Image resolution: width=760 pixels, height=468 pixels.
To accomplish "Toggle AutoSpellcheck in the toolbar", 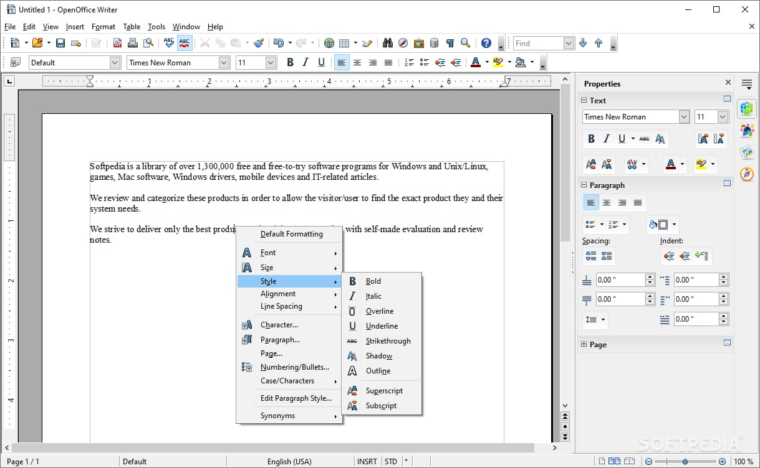I will pyautogui.click(x=185, y=43).
